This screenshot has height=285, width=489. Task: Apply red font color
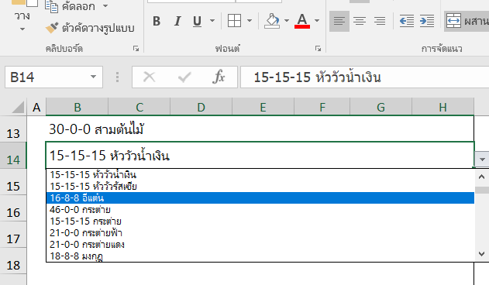[x=302, y=21]
